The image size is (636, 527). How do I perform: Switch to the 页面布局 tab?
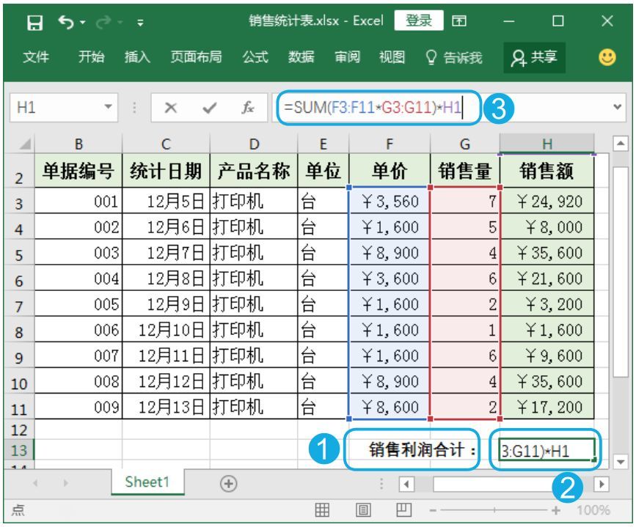[196, 56]
